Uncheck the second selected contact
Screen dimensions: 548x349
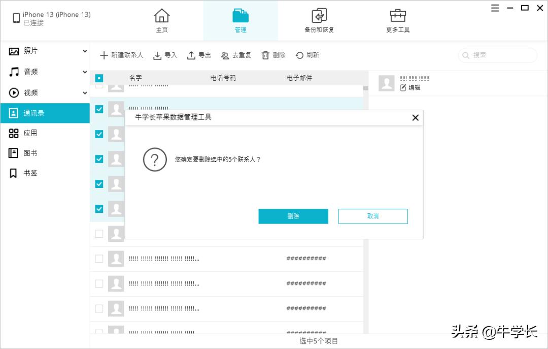coord(99,134)
